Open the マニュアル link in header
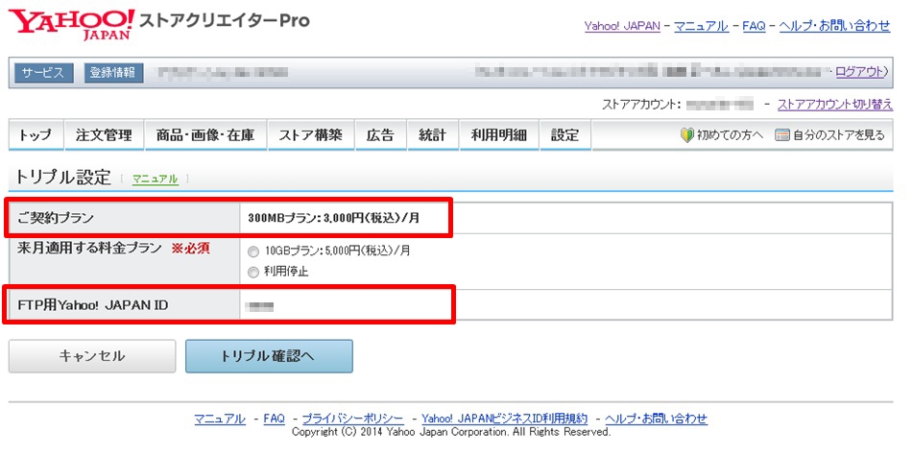 pos(701,26)
